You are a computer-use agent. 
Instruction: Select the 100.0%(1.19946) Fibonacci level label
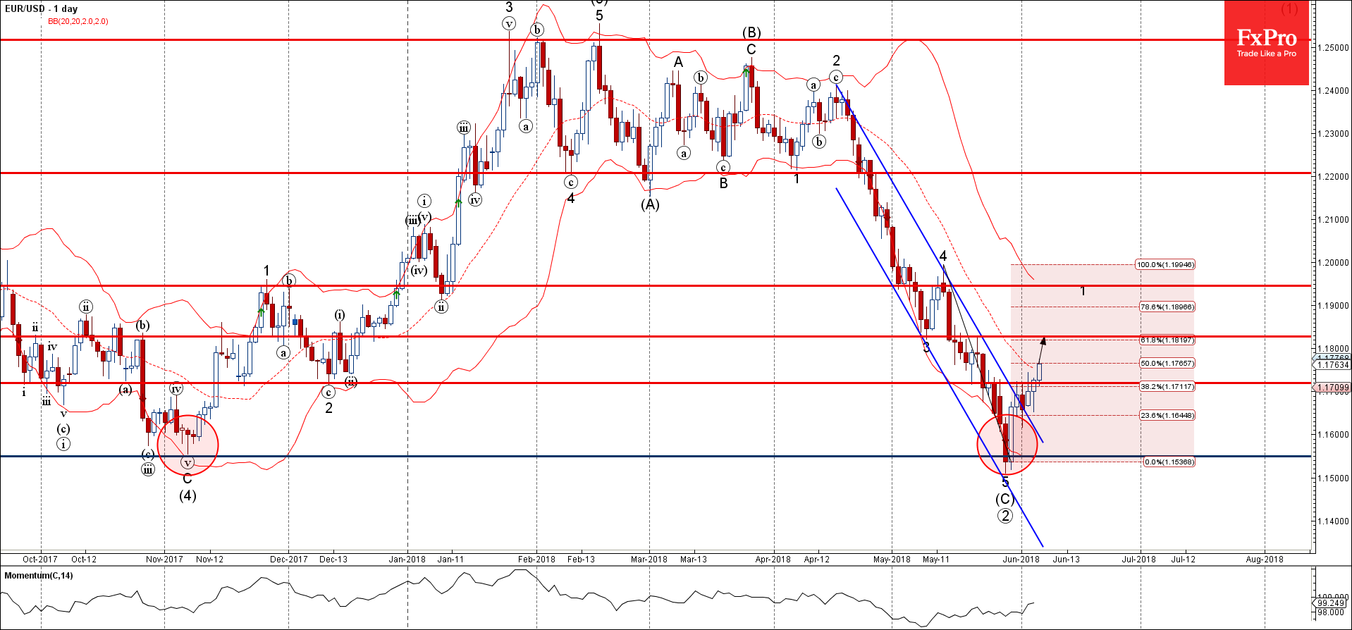tap(1164, 265)
